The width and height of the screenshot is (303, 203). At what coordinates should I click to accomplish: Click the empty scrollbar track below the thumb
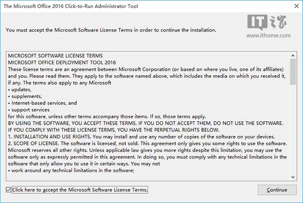pyautogui.click(x=293, y=129)
